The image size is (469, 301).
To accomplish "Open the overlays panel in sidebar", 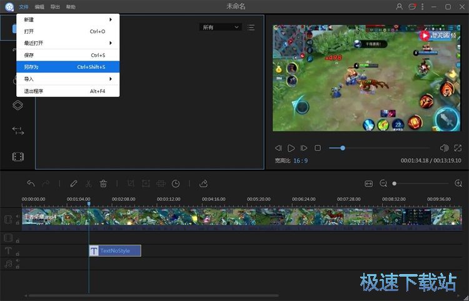I will (x=18, y=105).
